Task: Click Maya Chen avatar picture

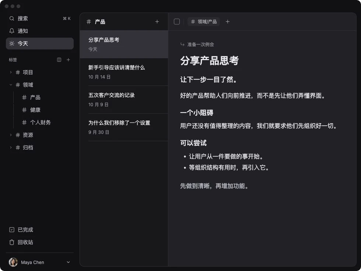Action: click(x=13, y=262)
